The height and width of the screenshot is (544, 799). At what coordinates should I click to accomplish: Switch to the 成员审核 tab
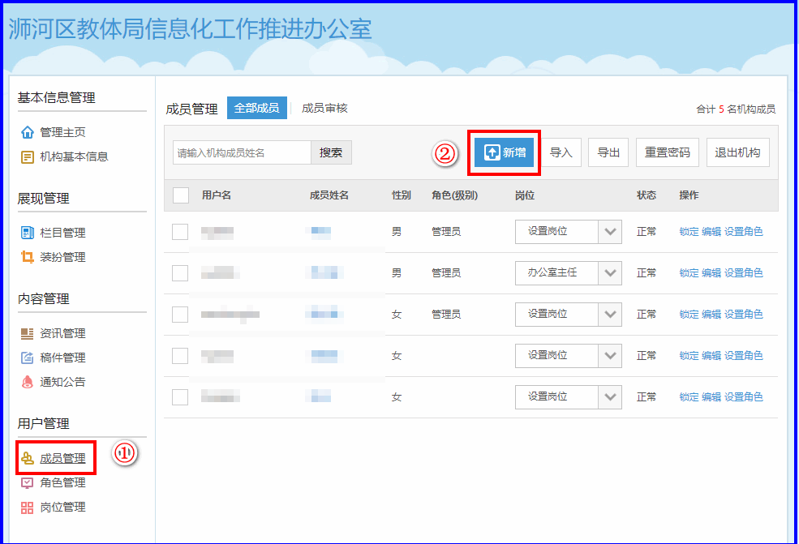pyautogui.click(x=324, y=108)
